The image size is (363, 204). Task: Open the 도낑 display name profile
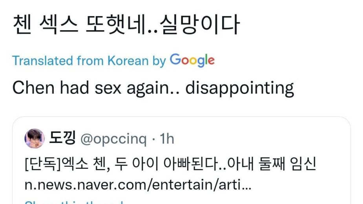62,138
